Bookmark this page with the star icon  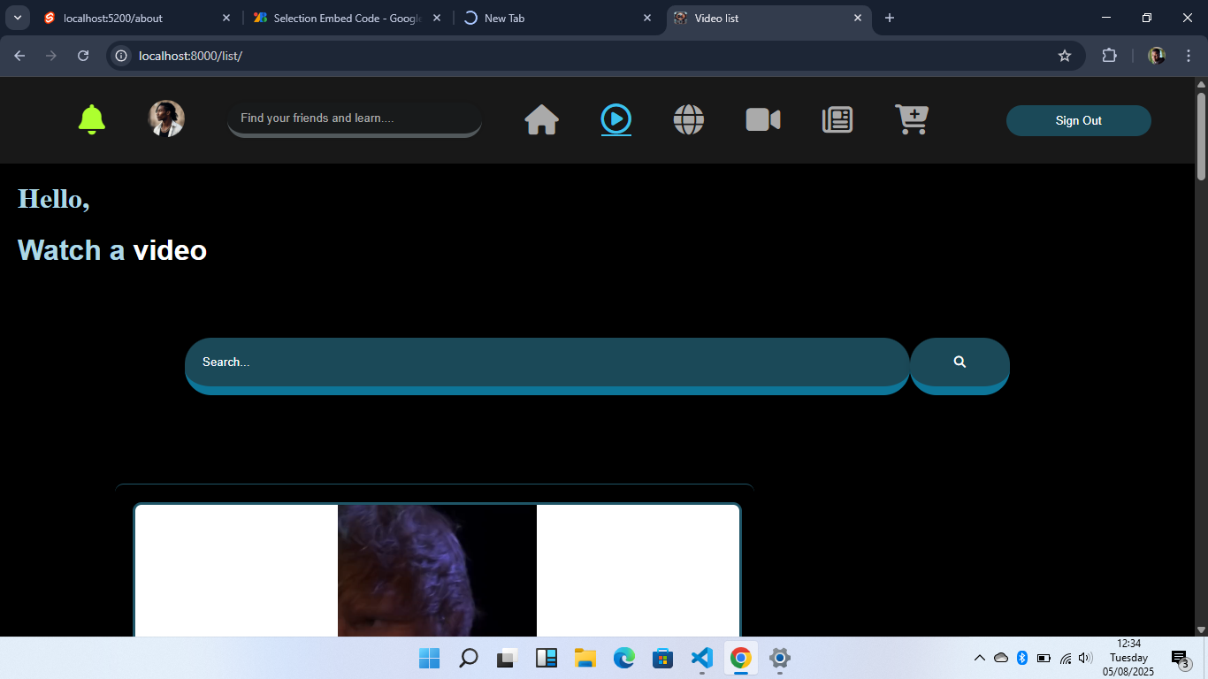pyautogui.click(x=1065, y=56)
